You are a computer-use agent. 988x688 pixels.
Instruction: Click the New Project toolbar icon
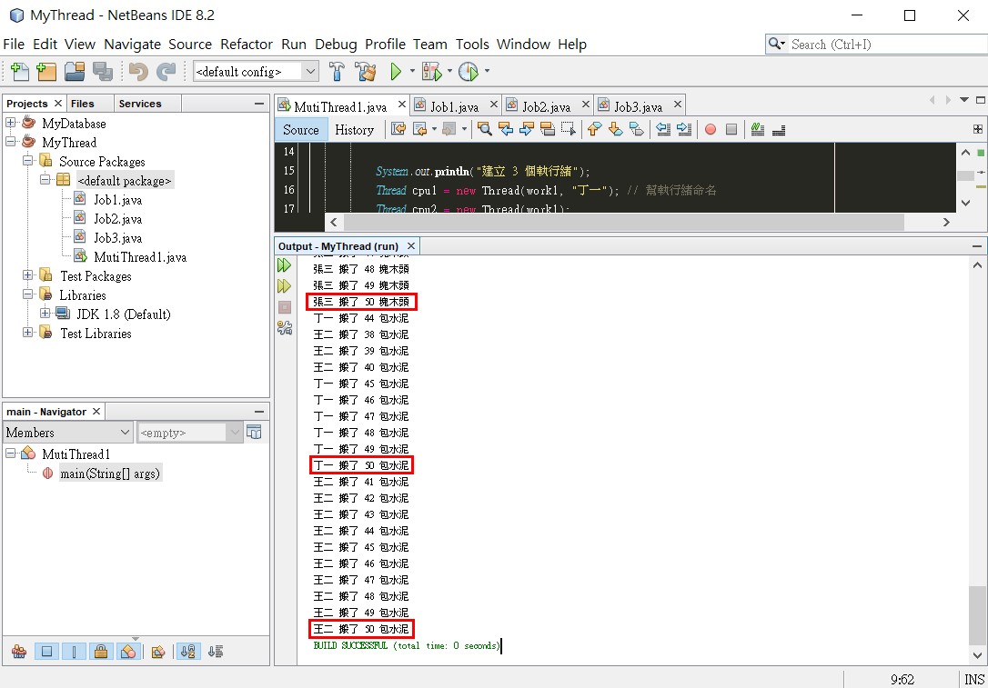tap(46, 72)
